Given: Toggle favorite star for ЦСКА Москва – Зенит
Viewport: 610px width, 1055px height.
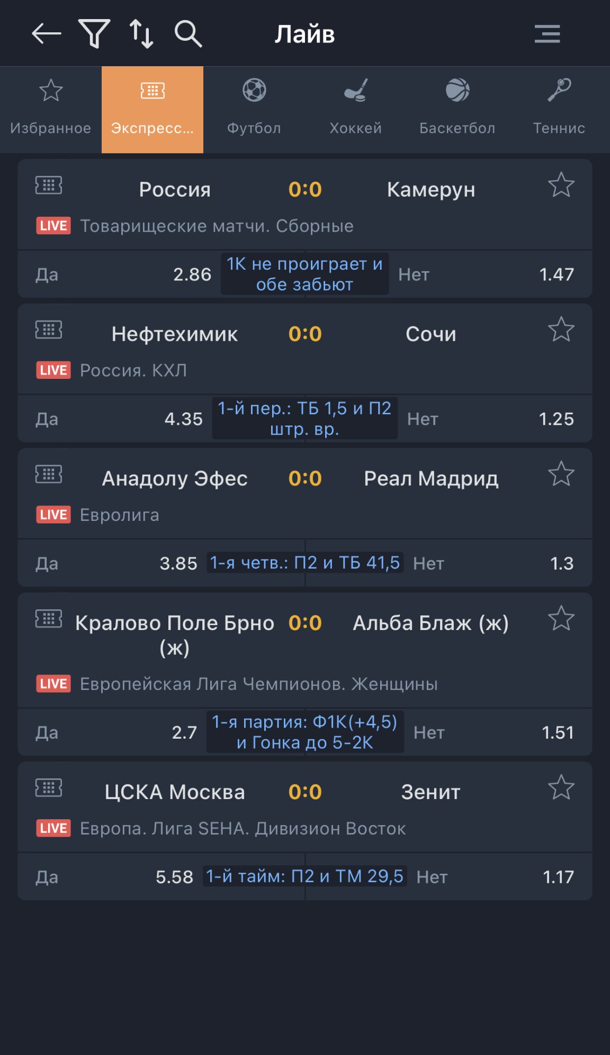Looking at the screenshot, I should click(x=561, y=788).
